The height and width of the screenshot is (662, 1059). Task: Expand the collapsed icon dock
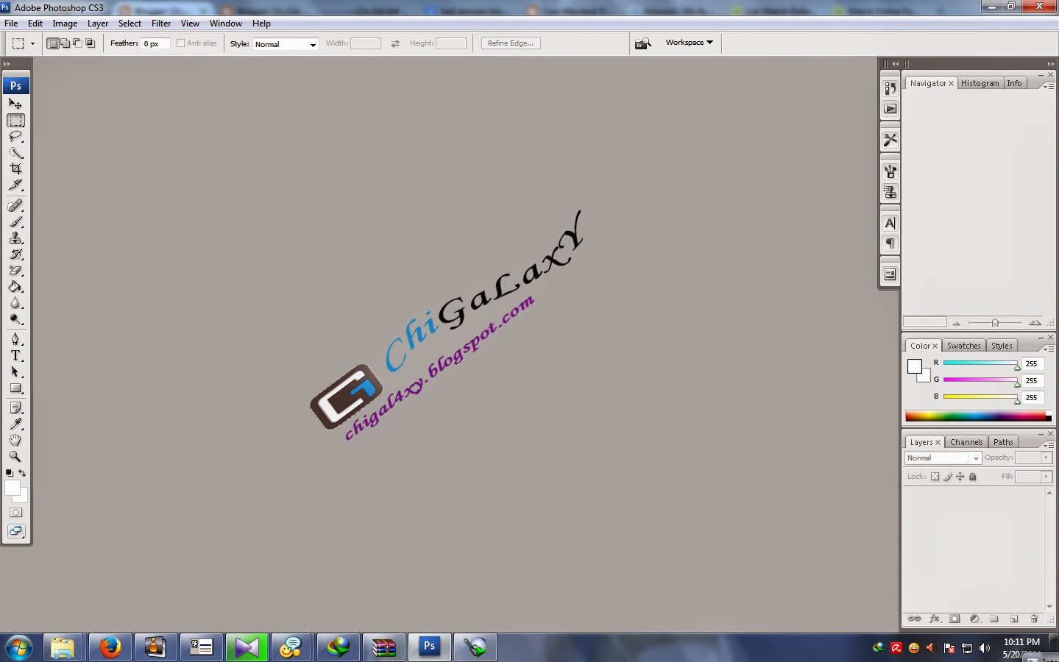tap(895, 64)
